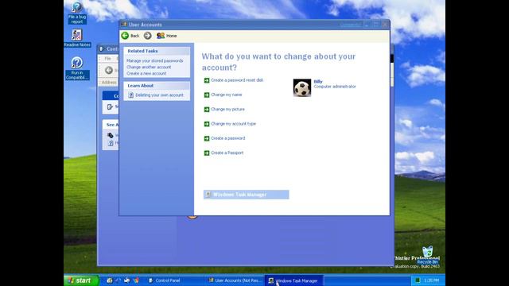
Task: Open Create a password reset disk
Action: pyautogui.click(x=237, y=80)
